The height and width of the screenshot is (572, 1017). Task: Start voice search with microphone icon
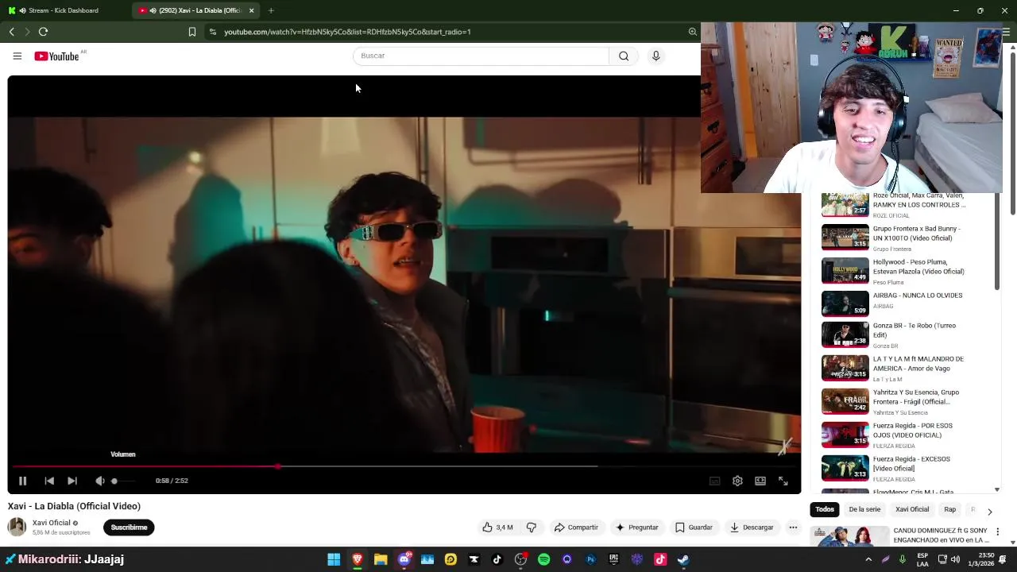pyautogui.click(x=655, y=56)
